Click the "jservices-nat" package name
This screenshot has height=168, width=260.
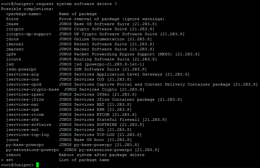click(22, 104)
